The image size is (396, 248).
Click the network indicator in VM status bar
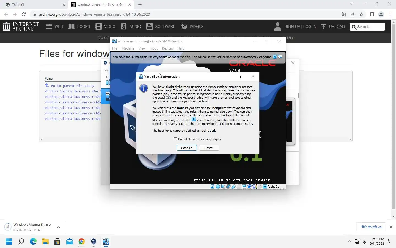[x=228, y=187]
